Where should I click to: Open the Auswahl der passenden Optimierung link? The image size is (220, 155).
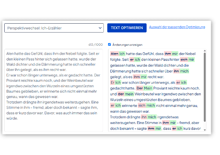click(x=177, y=27)
